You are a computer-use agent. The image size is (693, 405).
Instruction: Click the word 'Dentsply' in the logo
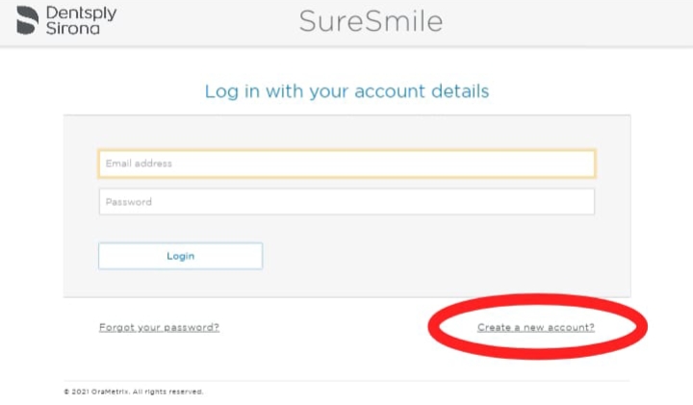pos(81,13)
